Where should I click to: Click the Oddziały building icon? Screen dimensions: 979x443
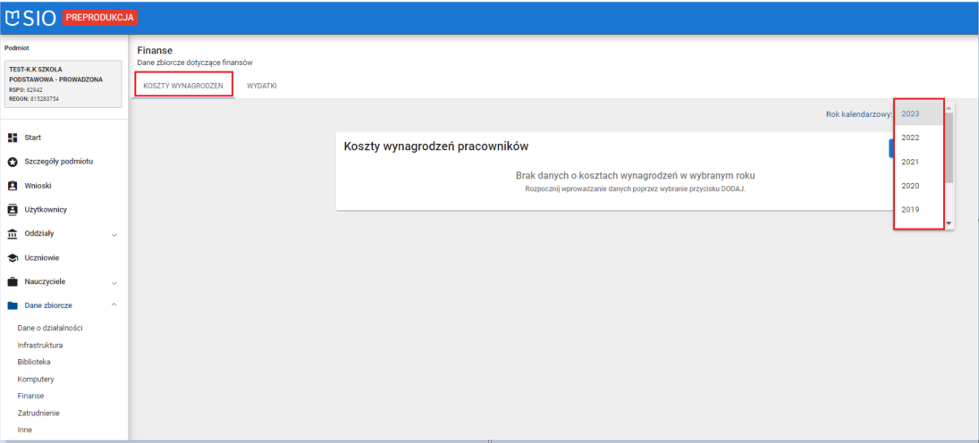coord(13,234)
